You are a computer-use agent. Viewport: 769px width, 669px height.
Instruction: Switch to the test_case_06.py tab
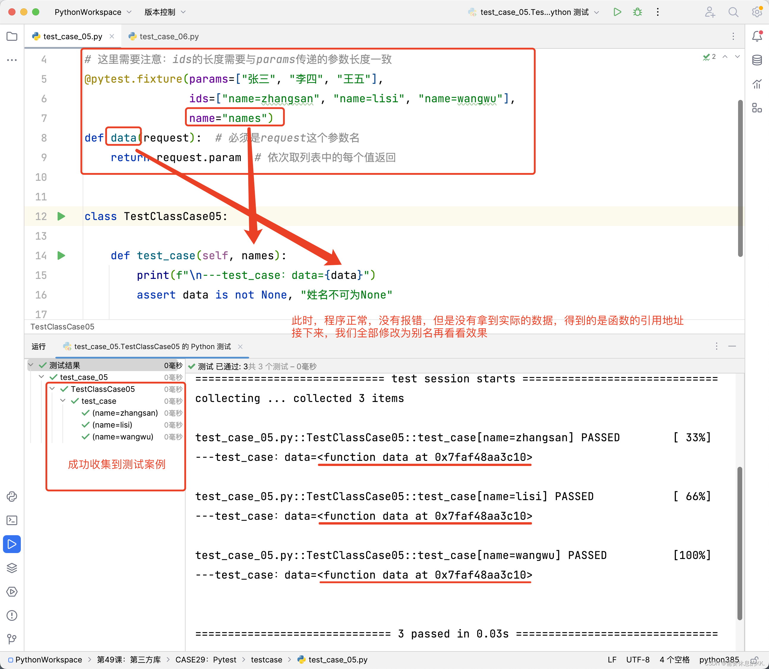click(x=168, y=37)
